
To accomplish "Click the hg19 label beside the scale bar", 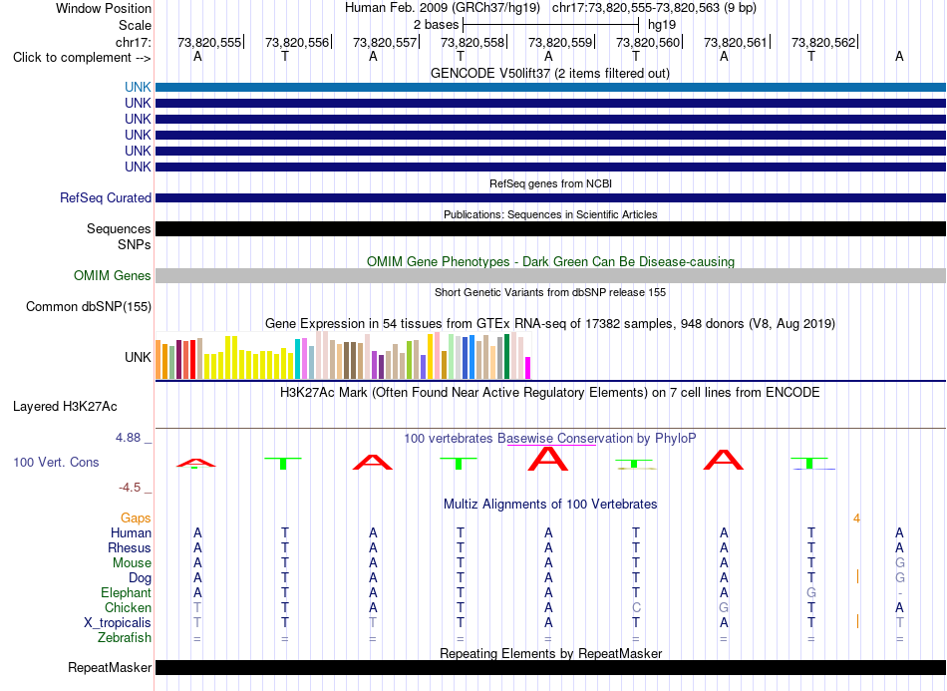I will 662,25.
